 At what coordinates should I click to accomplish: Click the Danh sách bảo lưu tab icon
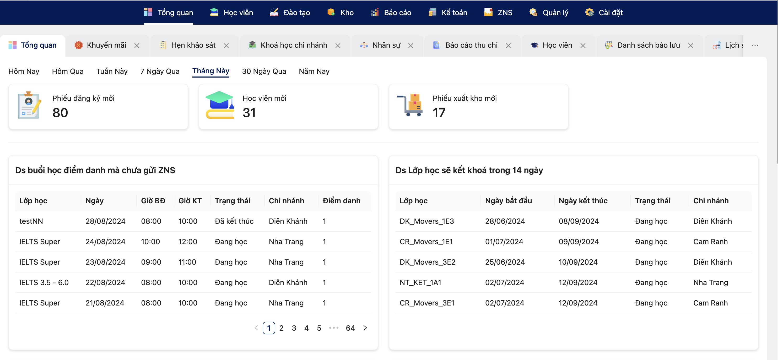tap(609, 45)
